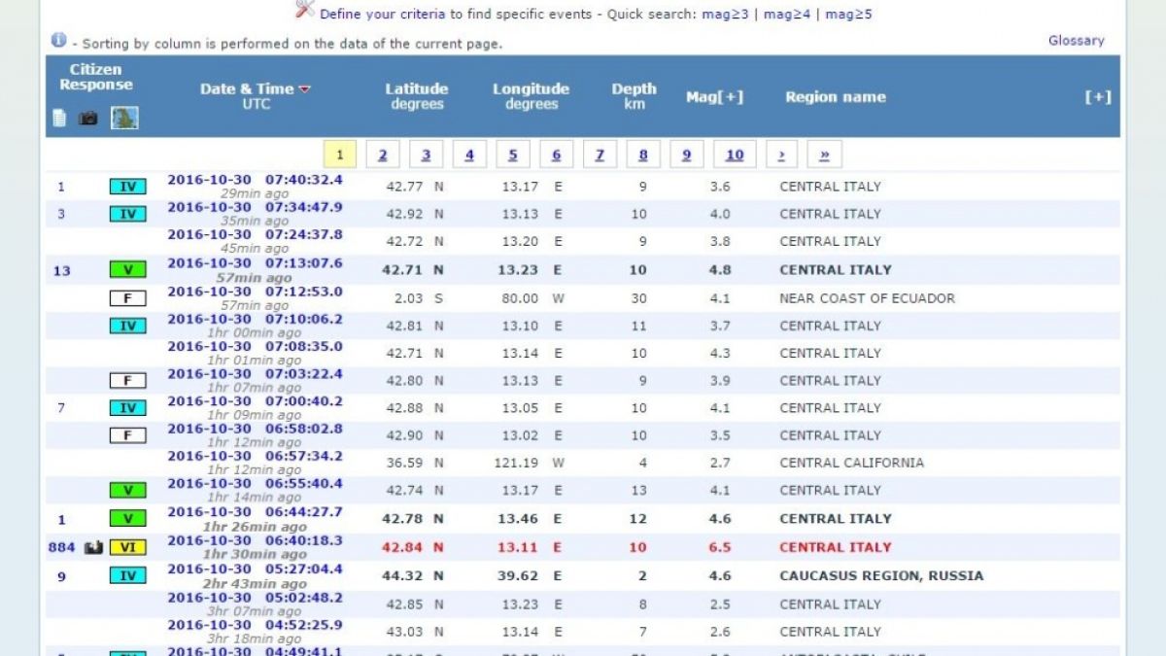
Task: Expand magnitude options via Mag[+] header
Action: coord(714,97)
